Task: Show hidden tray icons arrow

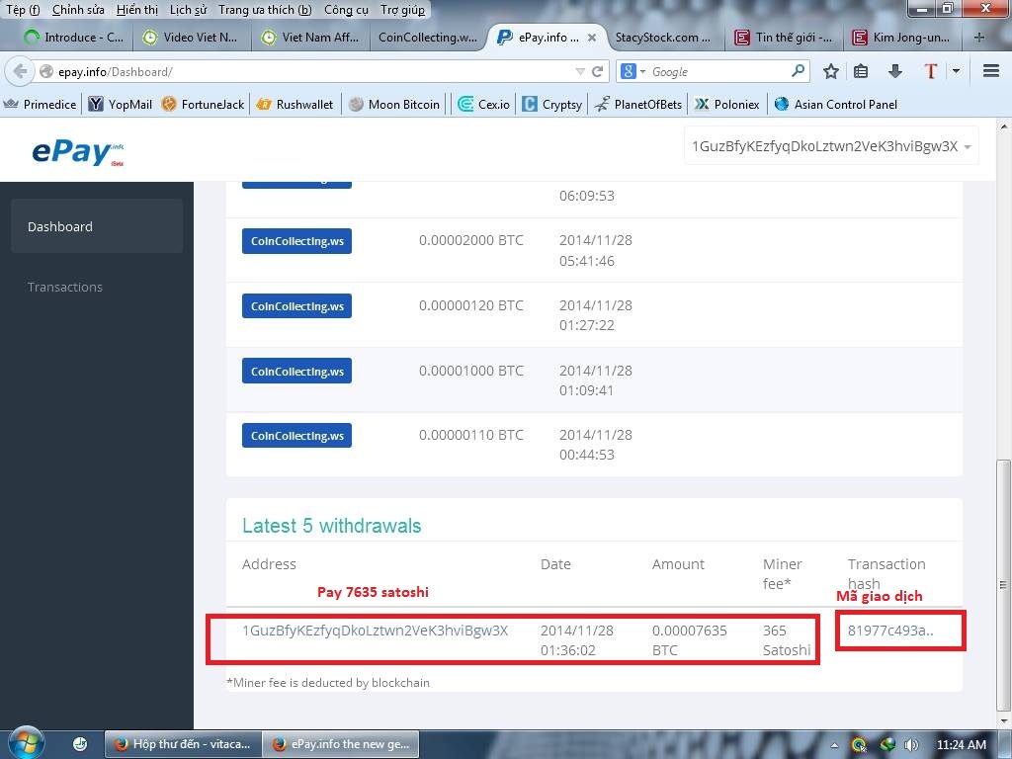Action: tap(834, 745)
